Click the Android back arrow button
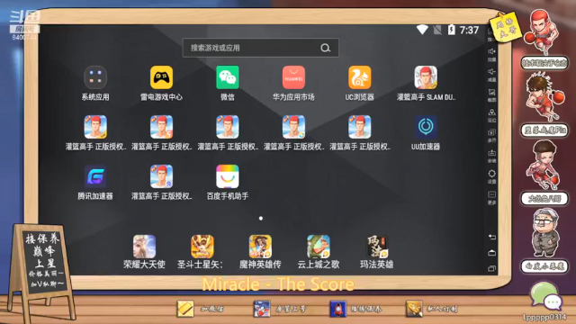This screenshot has width=576, height=324. point(492,237)
